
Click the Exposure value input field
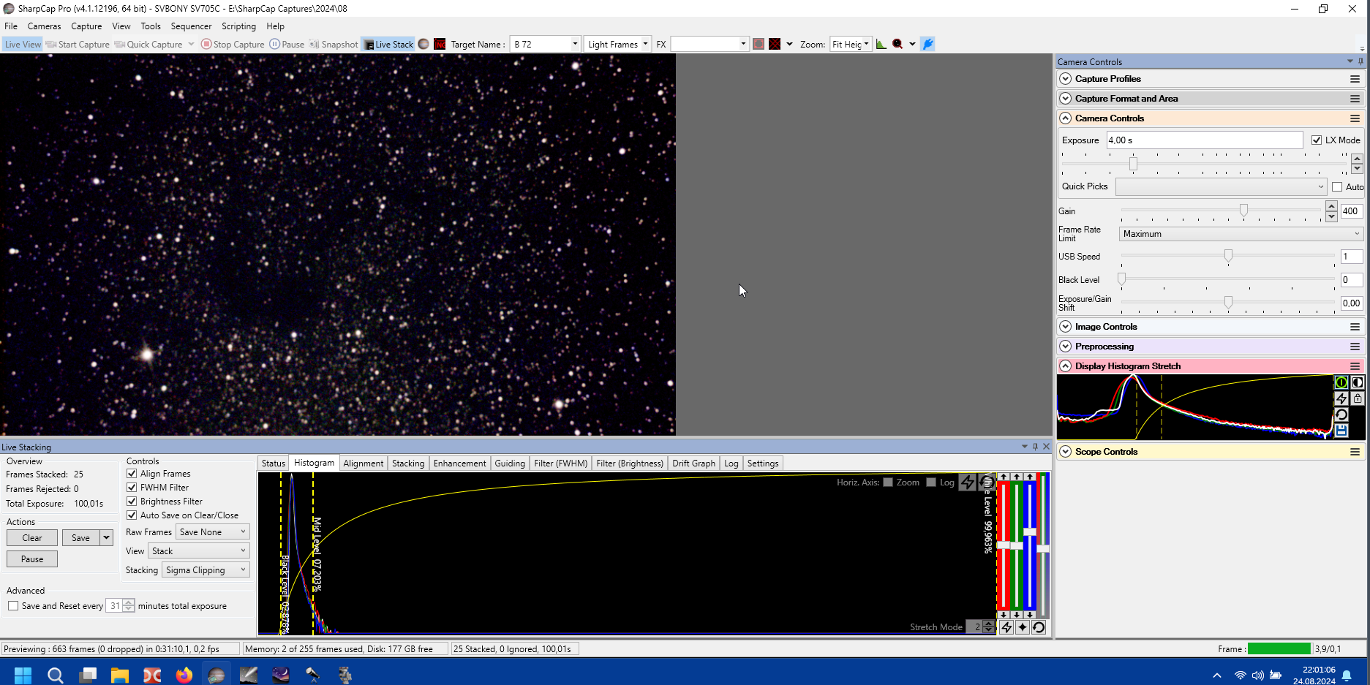point(1204,140)
